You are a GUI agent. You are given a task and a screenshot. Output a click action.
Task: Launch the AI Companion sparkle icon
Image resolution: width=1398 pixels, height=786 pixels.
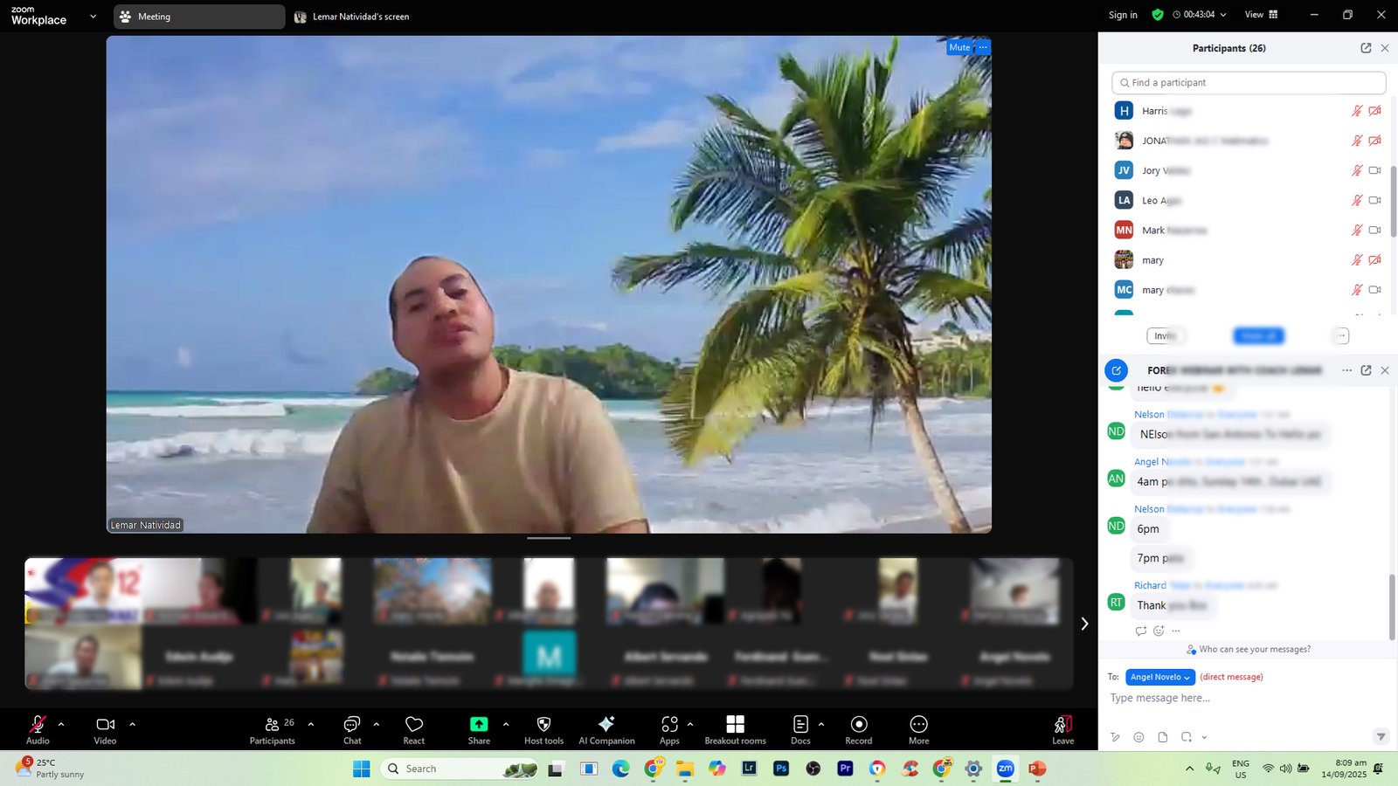pos(606,724)
